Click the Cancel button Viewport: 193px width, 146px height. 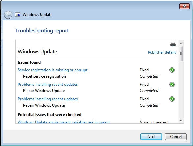pos(176,137)
